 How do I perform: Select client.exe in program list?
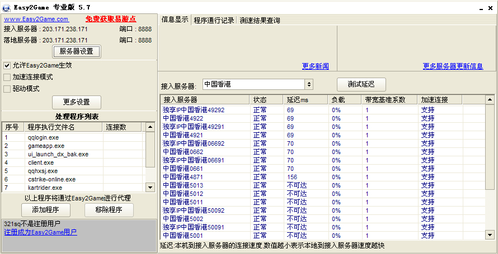(74, 163)
